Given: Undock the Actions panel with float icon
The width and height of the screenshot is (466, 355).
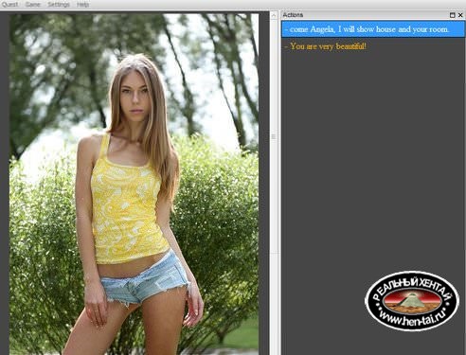Looking at the screenshot, I should click(x=452, y=15).
